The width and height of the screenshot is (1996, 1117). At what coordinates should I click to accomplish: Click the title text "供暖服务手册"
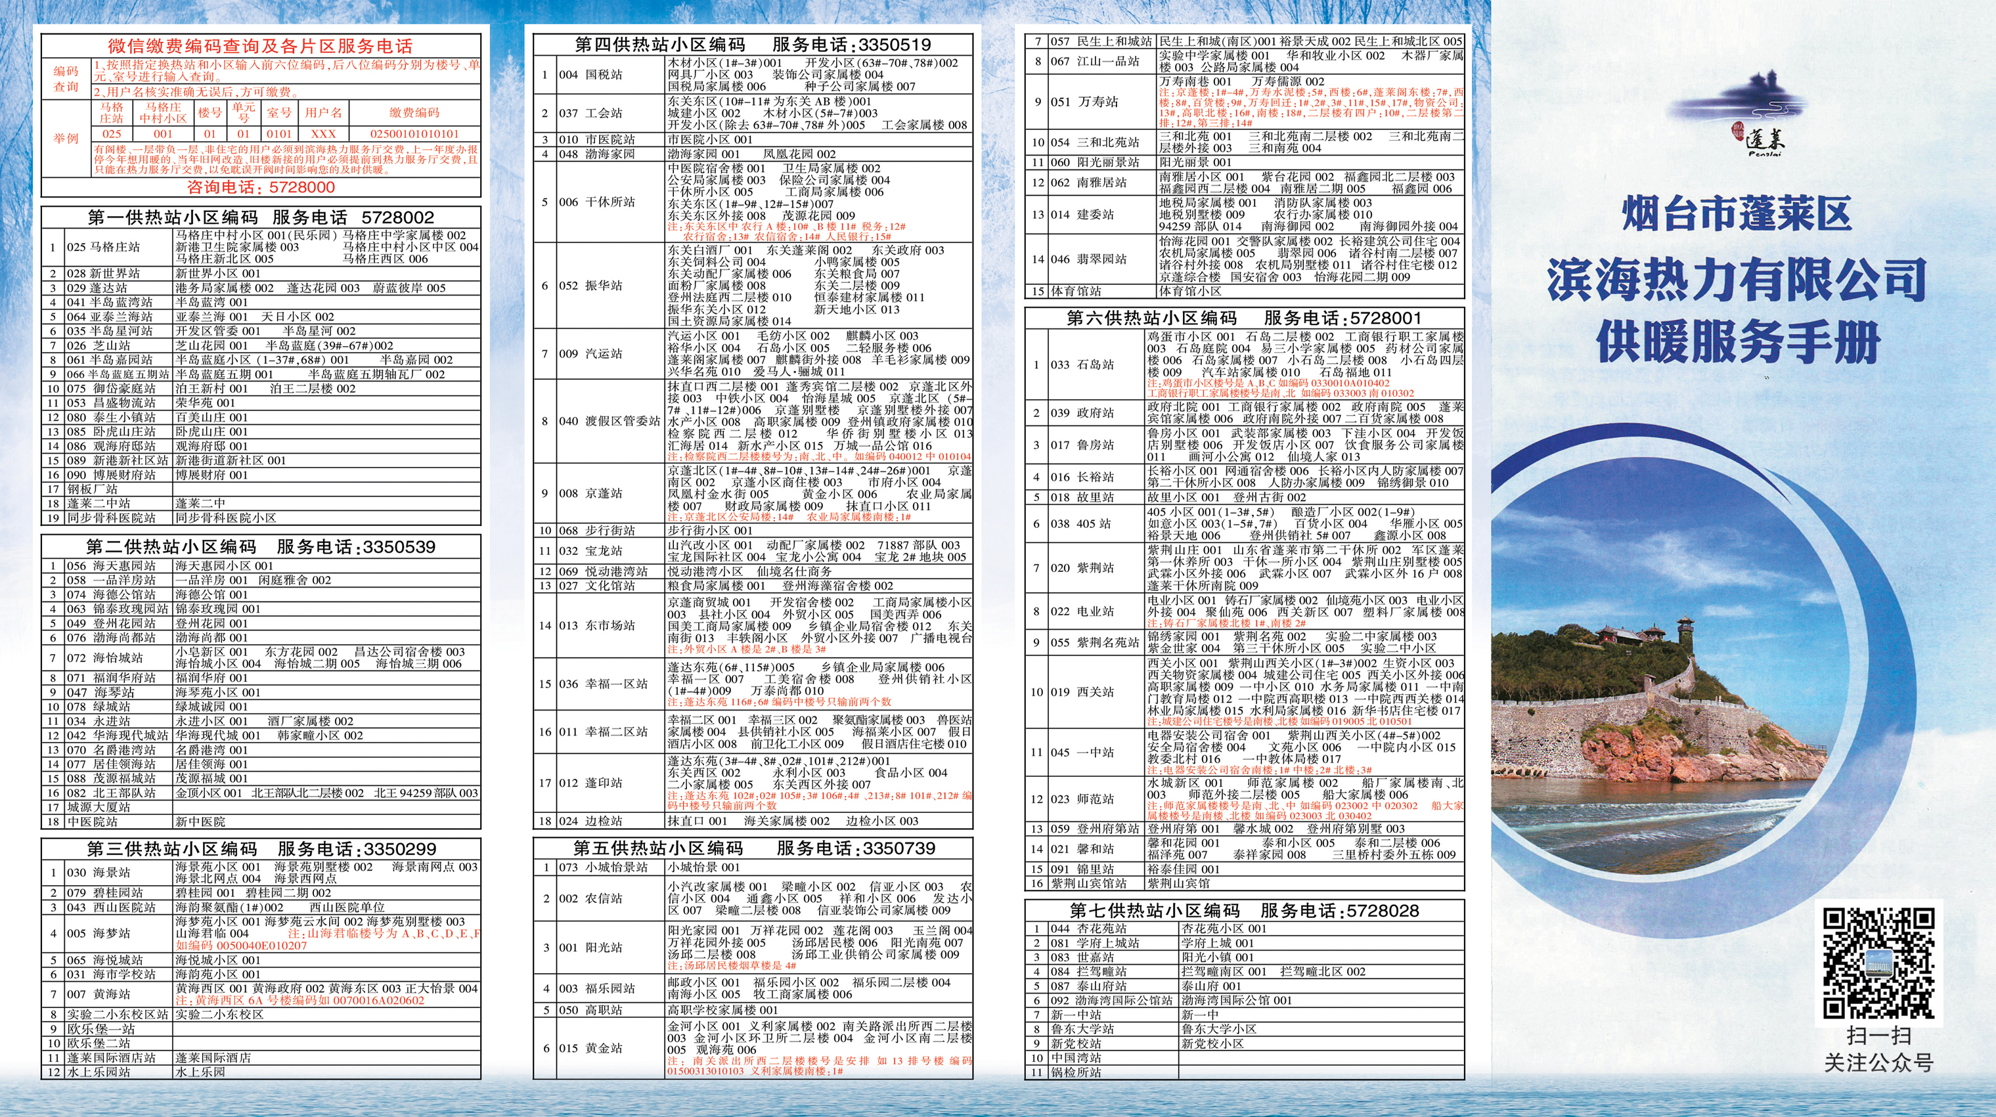[x=1738, y=341]
